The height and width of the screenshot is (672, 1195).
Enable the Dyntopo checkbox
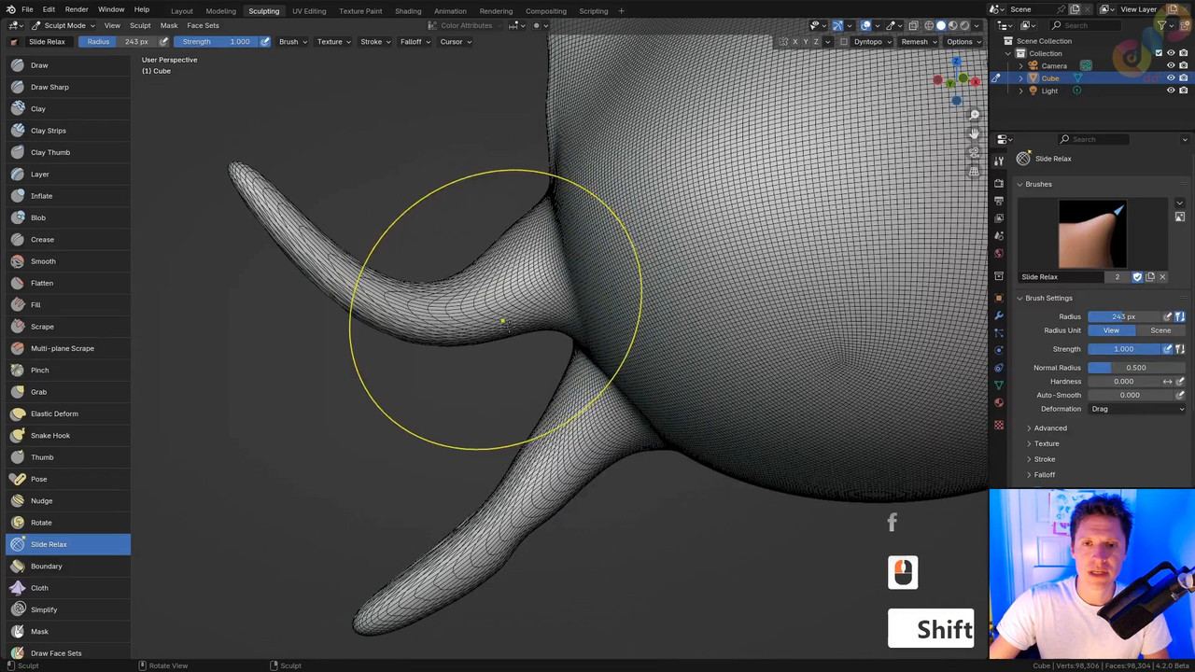pyautogui.click(x=844, y=41)
